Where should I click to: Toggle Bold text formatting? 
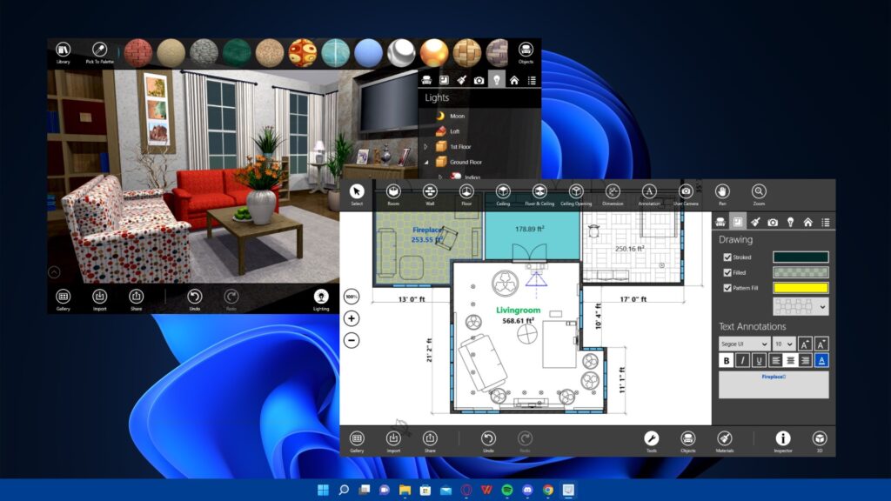point(727,360)
